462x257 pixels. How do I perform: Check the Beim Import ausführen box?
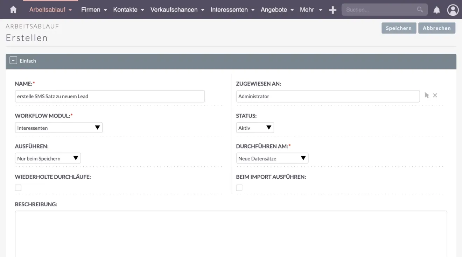239,187
